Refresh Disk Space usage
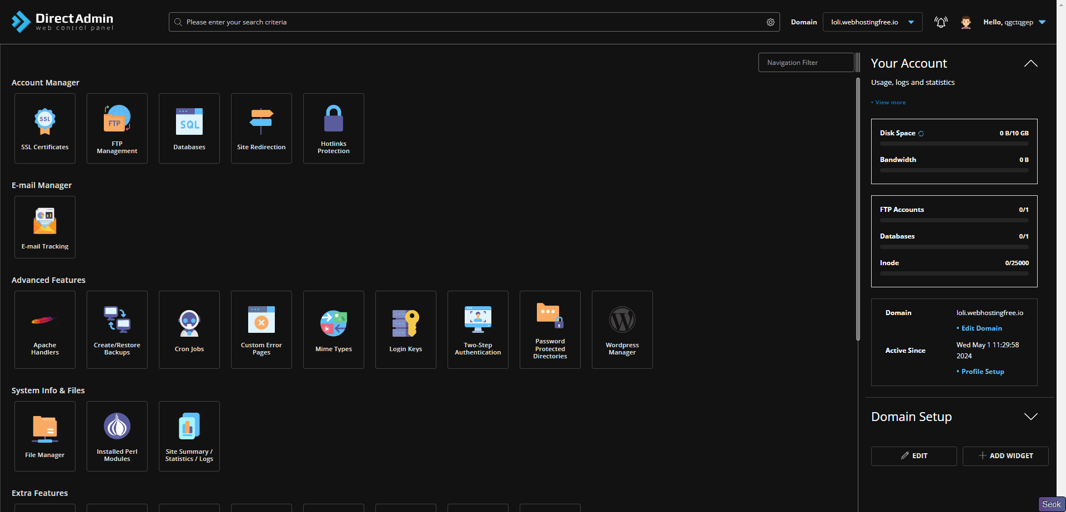 tap(921, 134)
